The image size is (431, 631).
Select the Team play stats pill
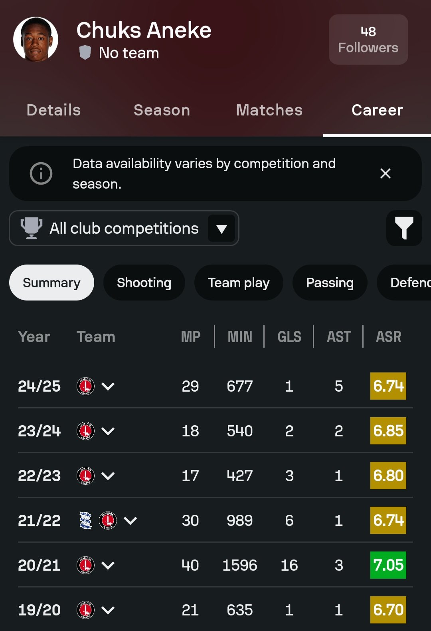(x=239, y=283)
